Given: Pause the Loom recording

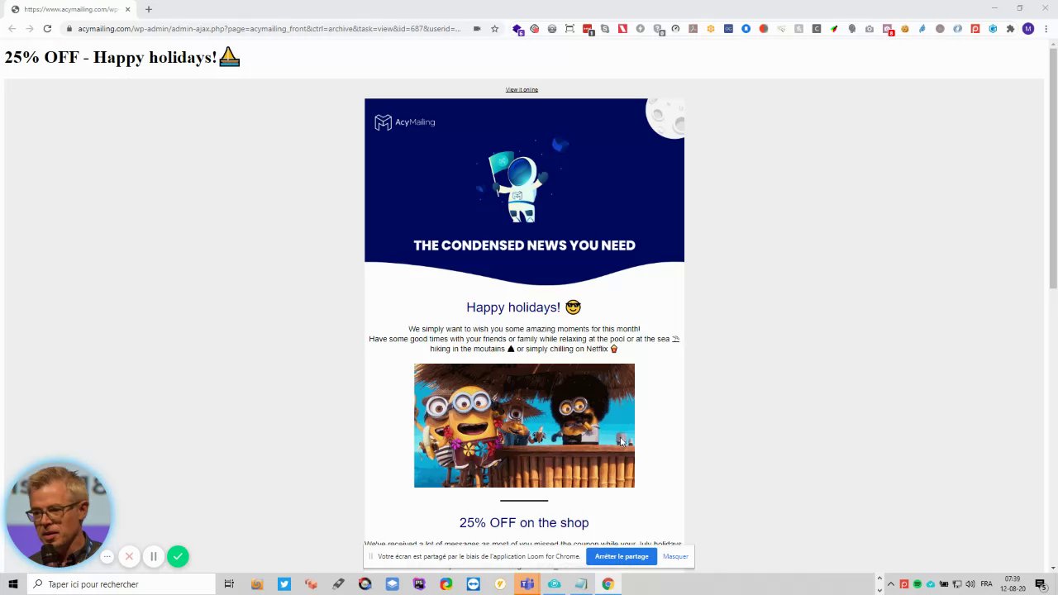Looking at the screenshot, I should point(153,556).
